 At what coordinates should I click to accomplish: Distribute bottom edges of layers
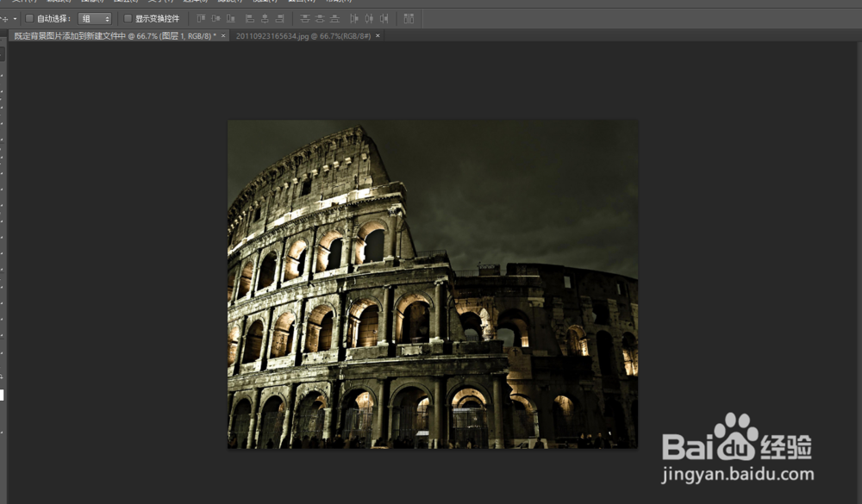[334, 19]
